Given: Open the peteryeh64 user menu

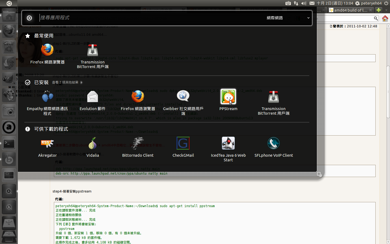Looking at the screenshot, I should point(368,3).
